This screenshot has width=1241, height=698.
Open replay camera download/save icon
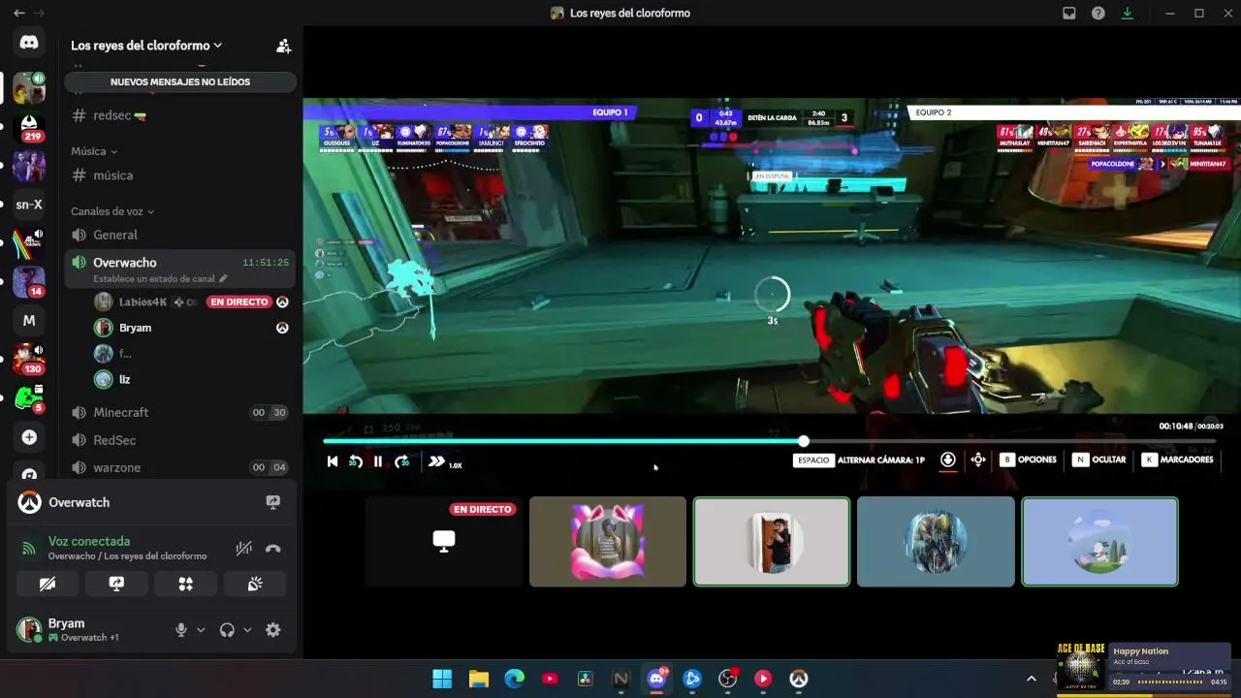click(948, 460)
